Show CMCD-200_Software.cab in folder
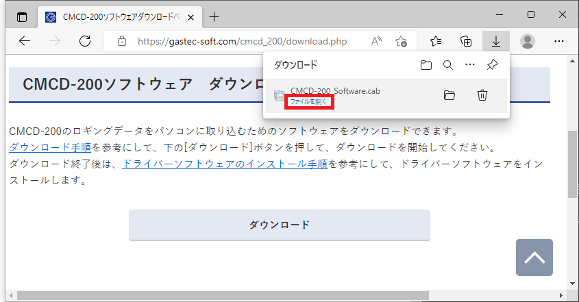The width and height of the screenshot is (579, 302). [x=449, y=95]
